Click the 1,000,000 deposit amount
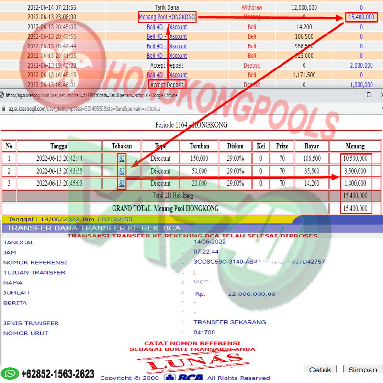The height and width of the screenshot is (383, 383). (361, 85)
